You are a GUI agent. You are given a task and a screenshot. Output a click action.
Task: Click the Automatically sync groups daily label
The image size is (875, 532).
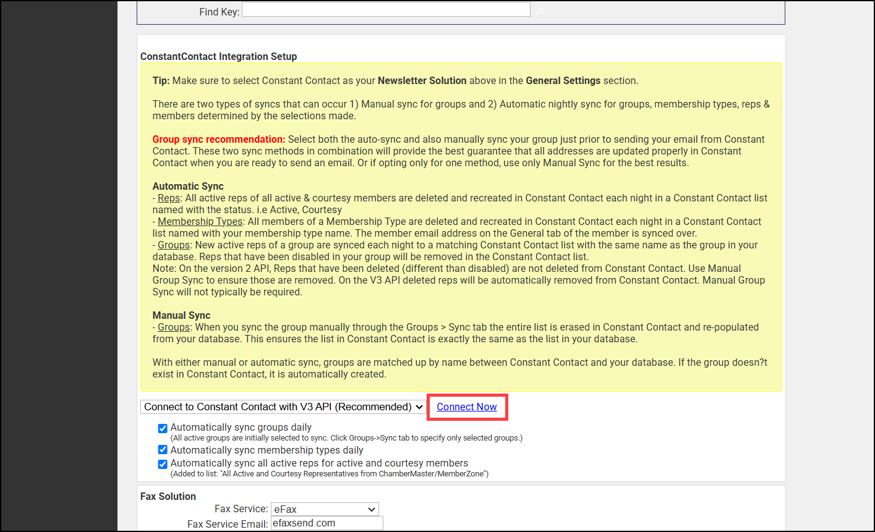[x=241, y=427]
